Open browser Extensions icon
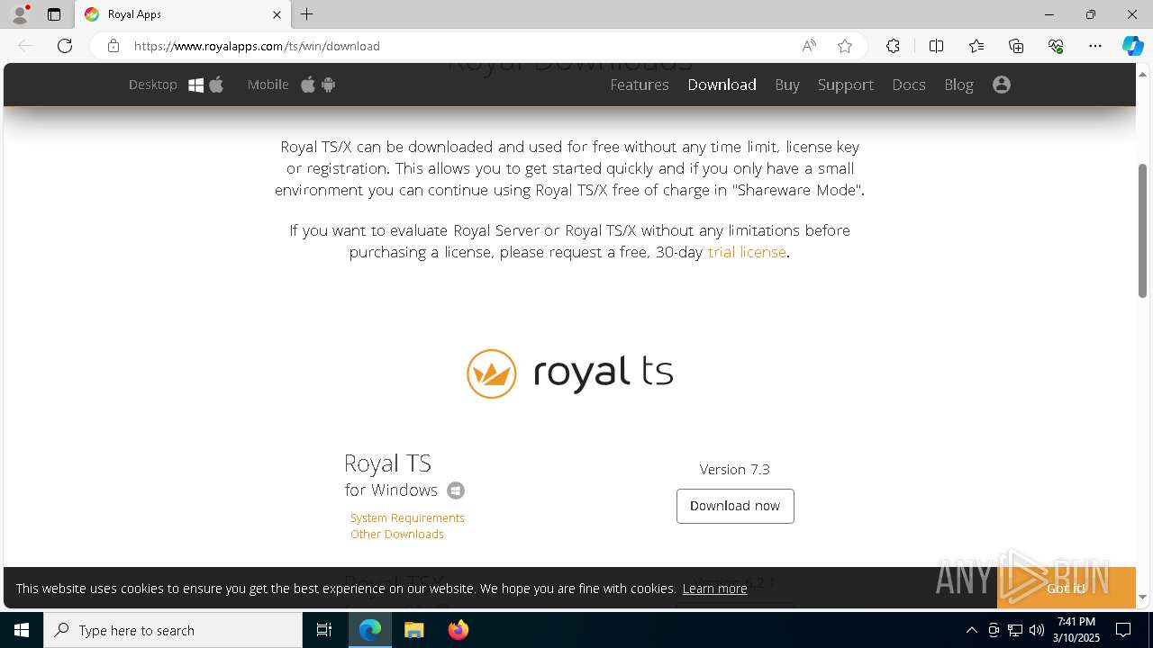Image resolution: width=1153 pixels, height=648 pixels. pos(893,46)
